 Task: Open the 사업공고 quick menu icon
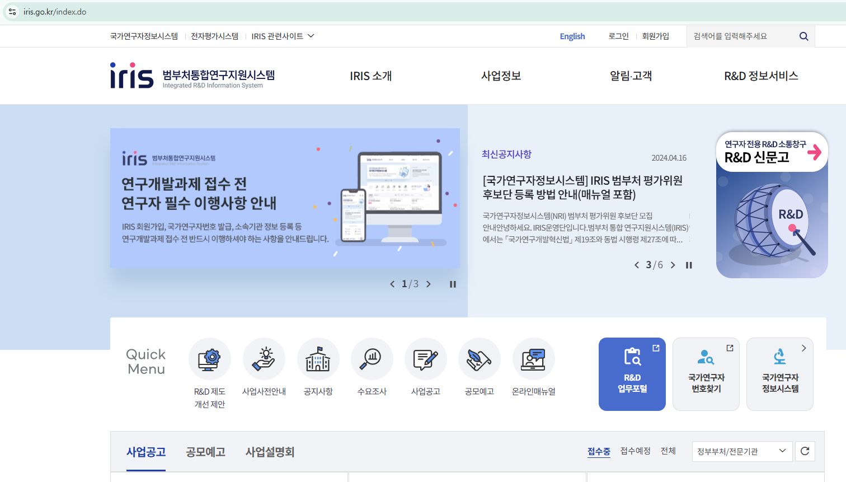click(426, 359)
